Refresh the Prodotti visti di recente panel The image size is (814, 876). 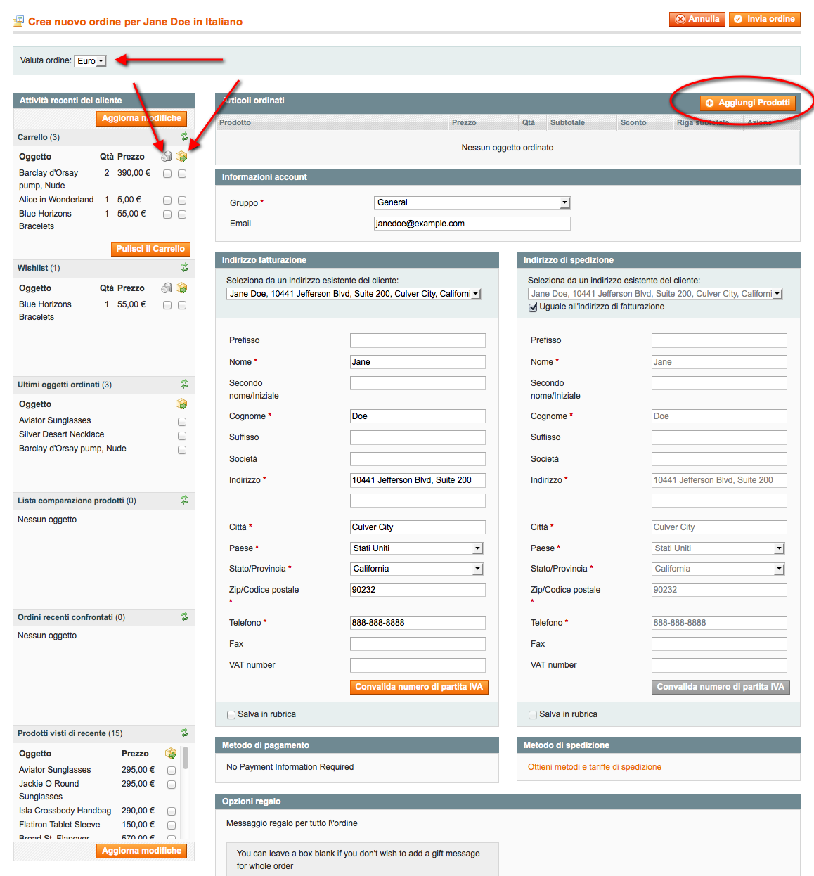tap(184, 733)
